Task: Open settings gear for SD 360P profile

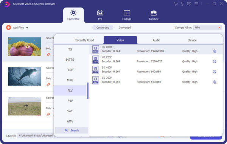Action: 215,82
